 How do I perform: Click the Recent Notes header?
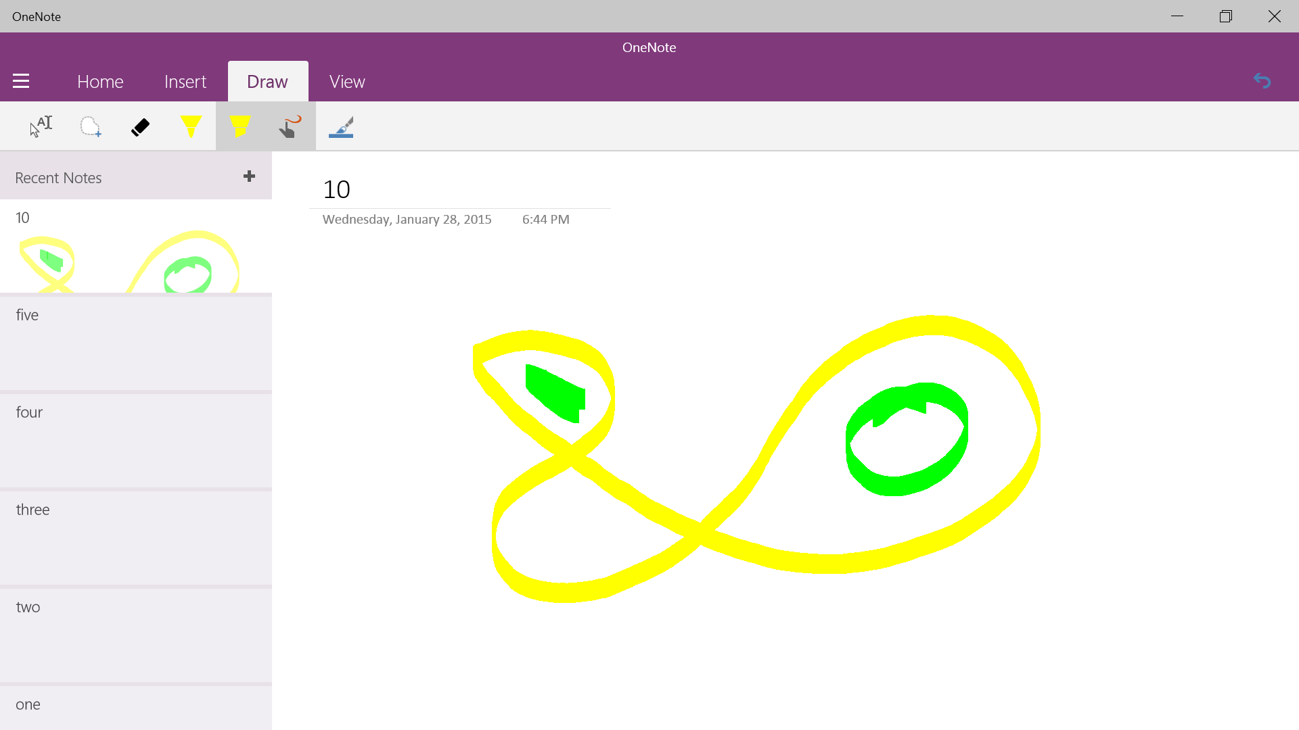coord(58,178)
